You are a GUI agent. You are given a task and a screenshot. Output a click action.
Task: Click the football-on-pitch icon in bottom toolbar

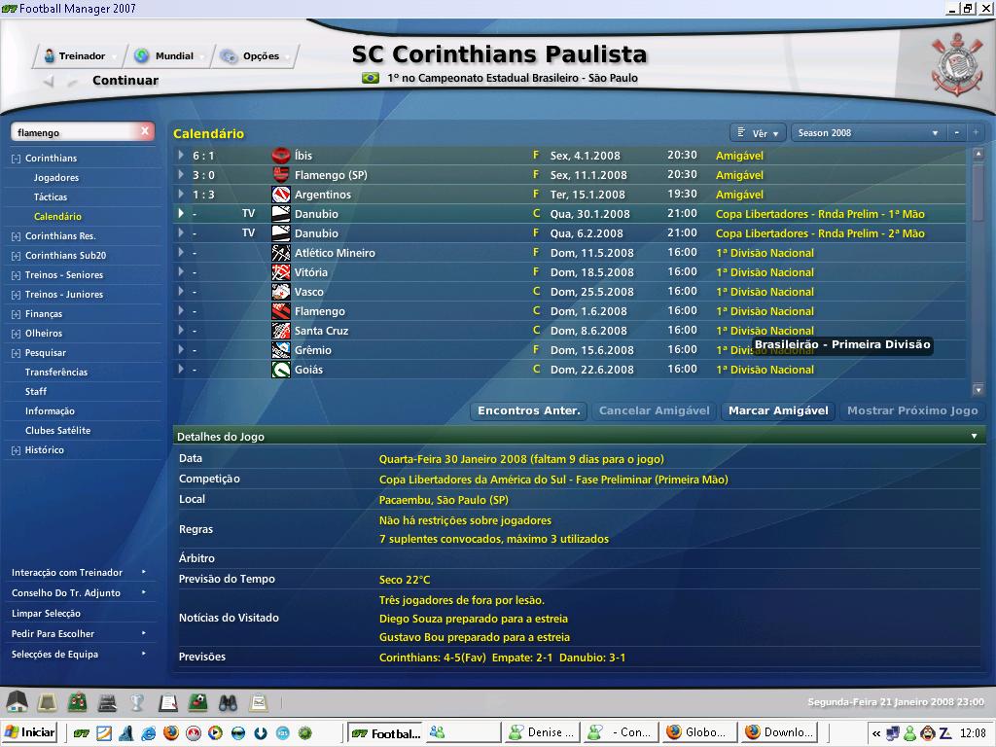point(197,702)
